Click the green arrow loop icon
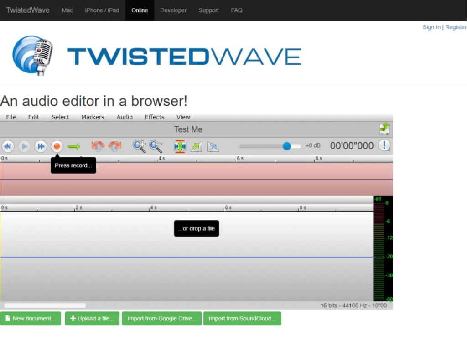 74,146
